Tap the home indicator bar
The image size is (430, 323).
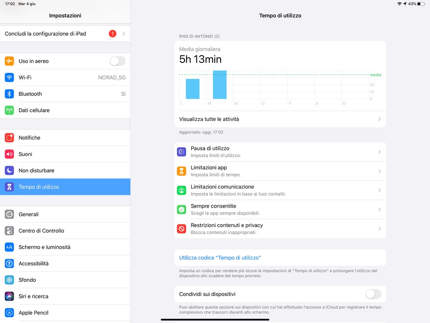coord(215,320)
